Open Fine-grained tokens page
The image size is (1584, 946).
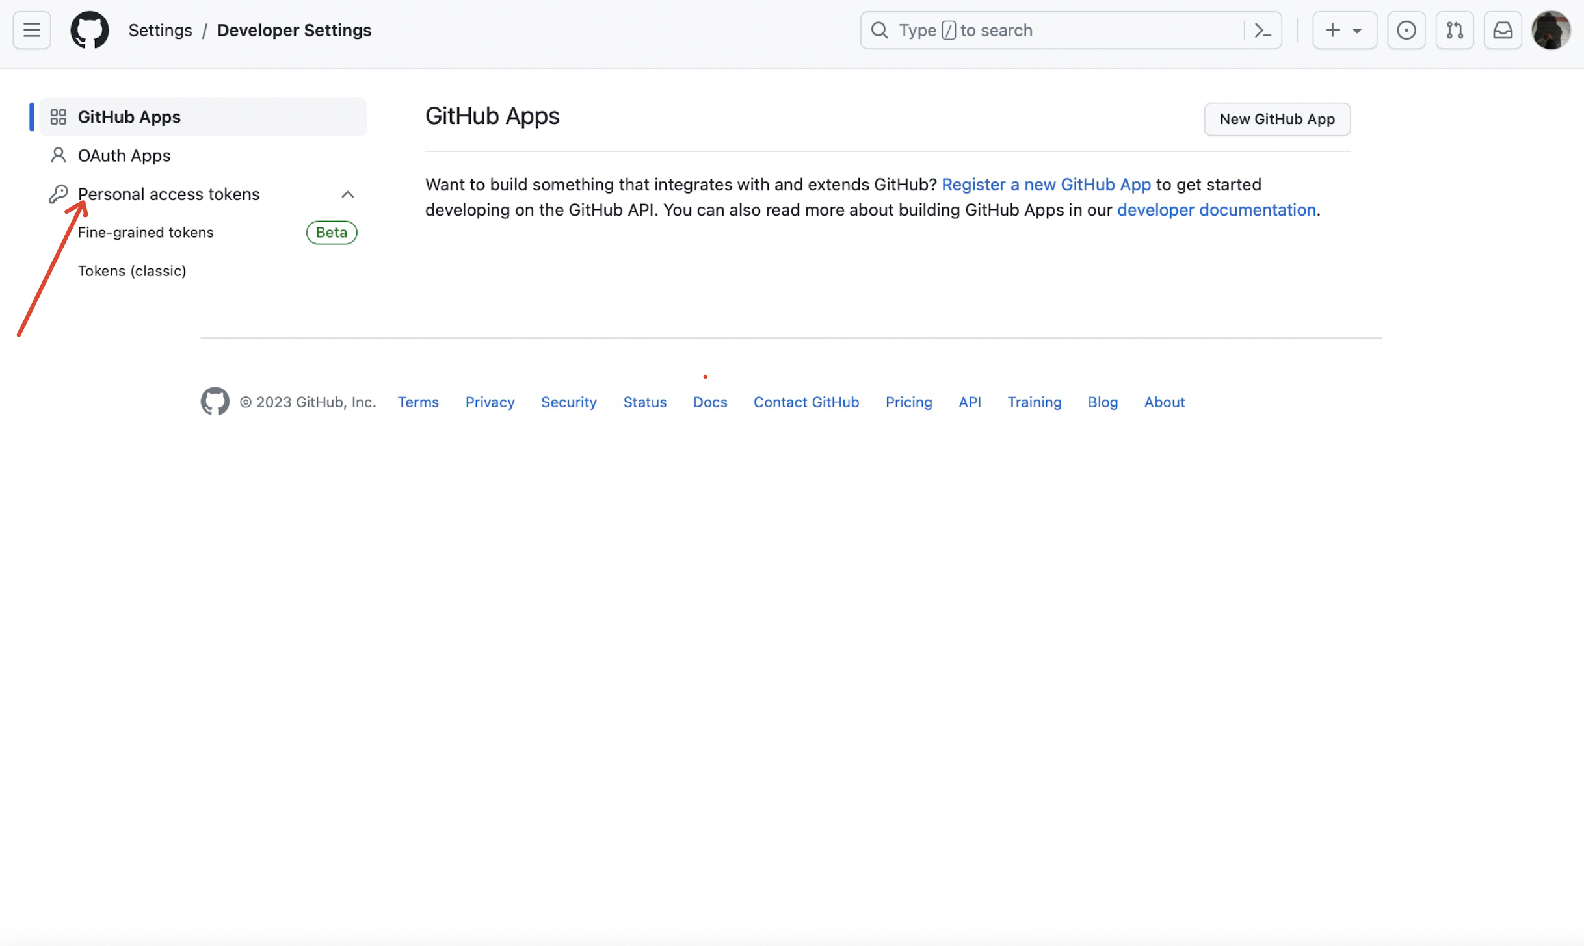pyautogui.click(x=146, y=233)
